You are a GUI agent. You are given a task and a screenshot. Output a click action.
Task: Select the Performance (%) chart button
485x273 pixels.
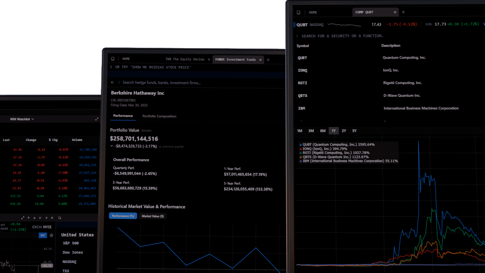tap(123, 216)
